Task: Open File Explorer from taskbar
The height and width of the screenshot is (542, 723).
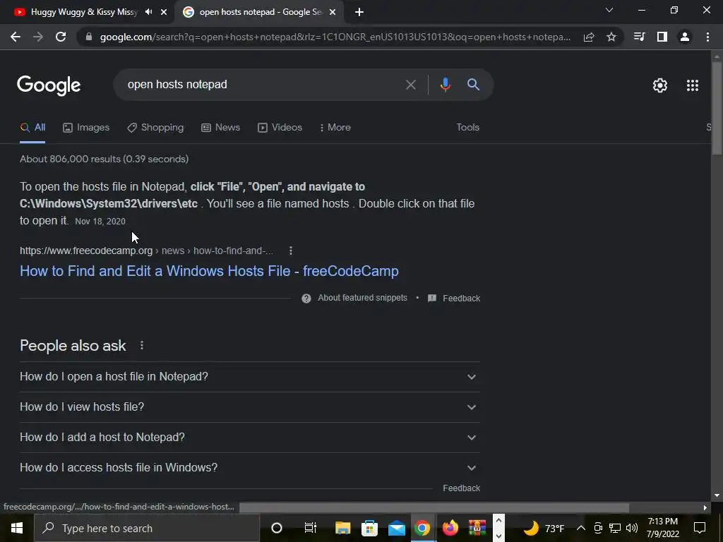Action: 342,528
